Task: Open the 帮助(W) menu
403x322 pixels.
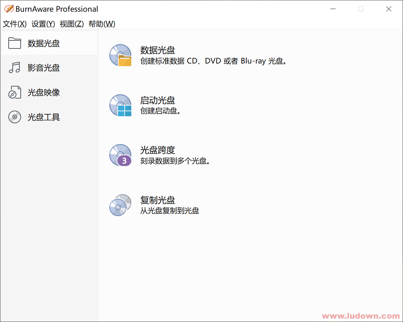Action: [x=102, y=24]
